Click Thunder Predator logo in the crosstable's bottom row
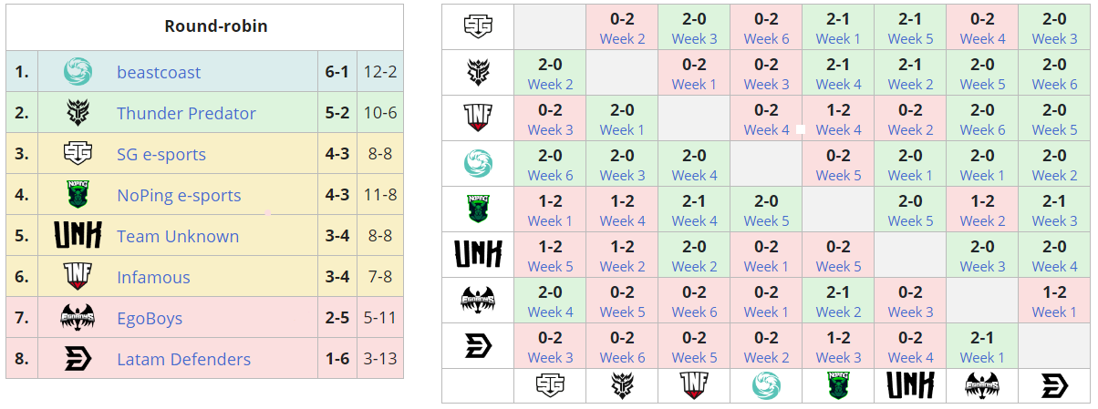The width and height of the screenshot is (1098, 409). pos(622,385)
